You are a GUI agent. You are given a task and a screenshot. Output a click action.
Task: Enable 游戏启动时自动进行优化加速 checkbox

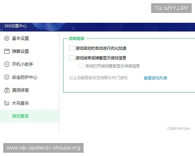coord(71,48)
